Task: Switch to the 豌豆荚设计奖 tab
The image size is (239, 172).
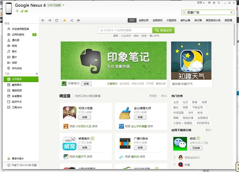Action: (213, 20)
